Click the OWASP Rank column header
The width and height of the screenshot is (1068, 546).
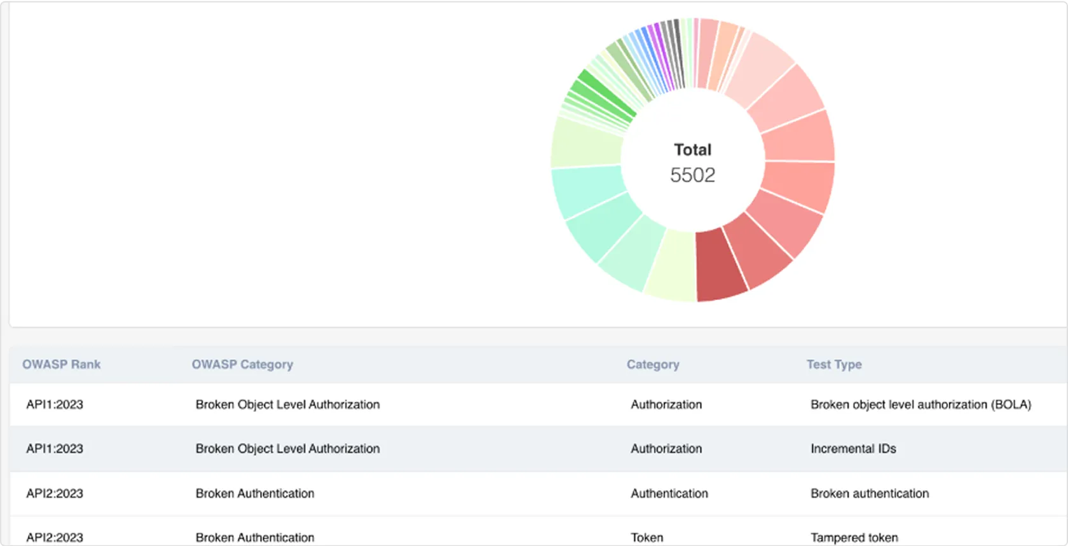tap(62, 364)
